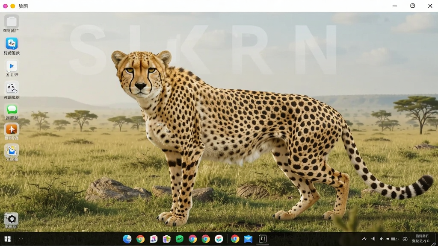The height and width of the screenshot is (246, 438).
Task: Open the blue folder icon with yellow accent
Action: click(12, 151)
